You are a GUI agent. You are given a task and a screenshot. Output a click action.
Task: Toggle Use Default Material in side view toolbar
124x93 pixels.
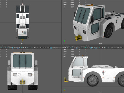tap(93, 48)
